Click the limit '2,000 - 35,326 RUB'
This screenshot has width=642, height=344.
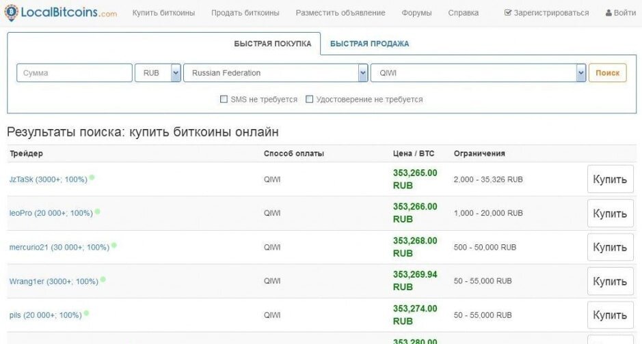click(x=488, y=180)
